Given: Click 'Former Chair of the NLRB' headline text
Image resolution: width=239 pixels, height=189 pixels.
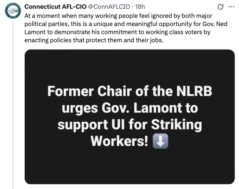Looking at the screenshot, I should [129, 91].
